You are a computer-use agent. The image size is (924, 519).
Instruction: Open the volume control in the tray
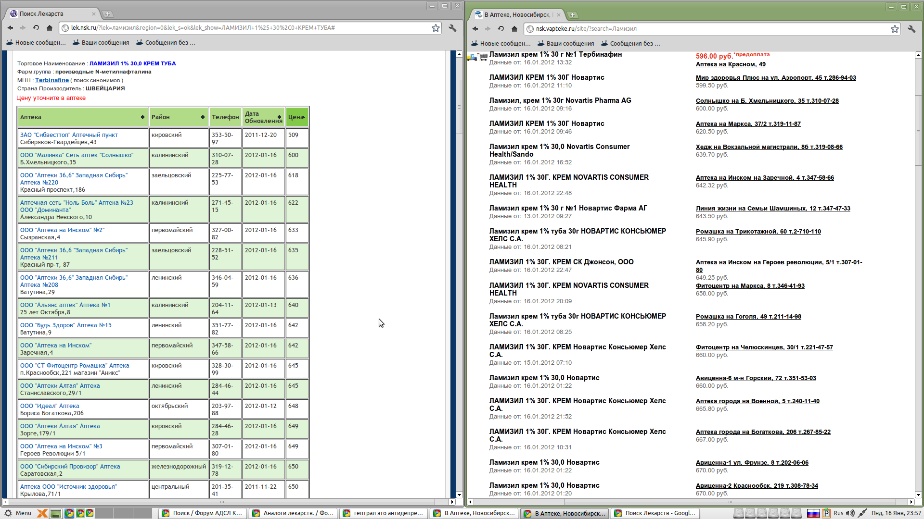click(850, 513)
